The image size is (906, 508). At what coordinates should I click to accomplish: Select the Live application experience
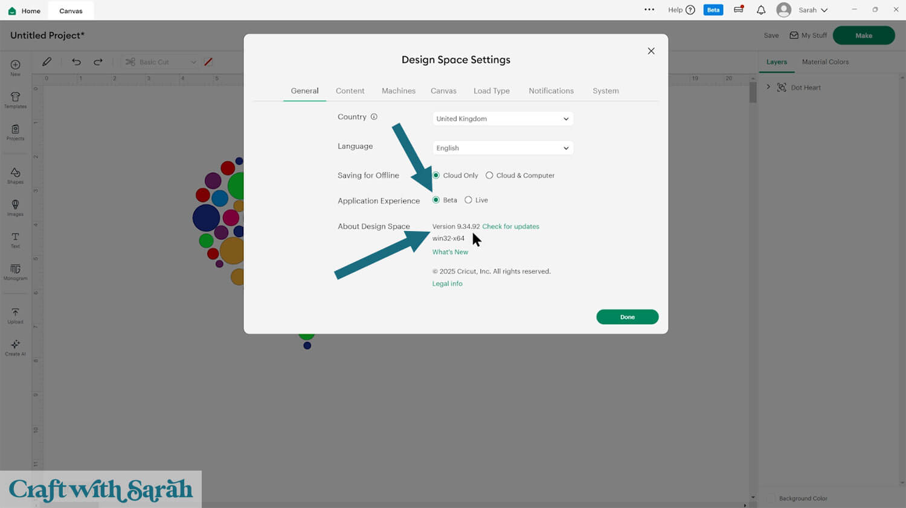[x=468, y=200]
